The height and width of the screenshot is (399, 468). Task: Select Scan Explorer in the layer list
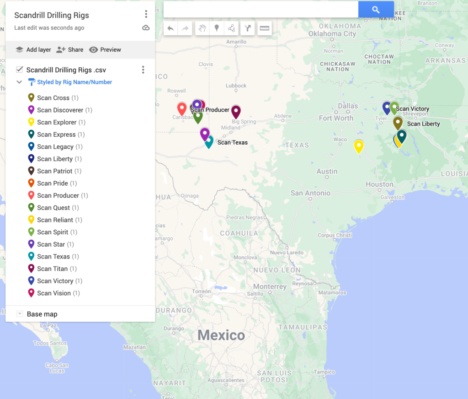[57, 122]
